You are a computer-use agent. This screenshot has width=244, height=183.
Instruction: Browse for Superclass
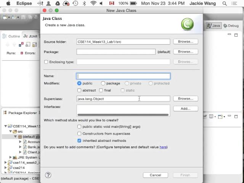point(186,99)
